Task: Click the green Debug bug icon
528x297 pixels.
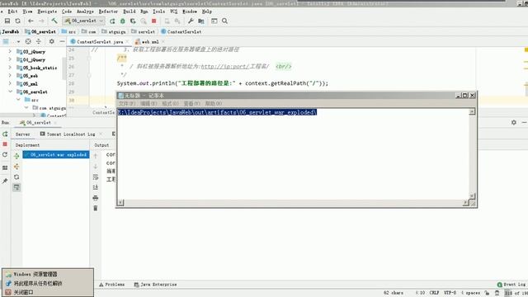Action: [123, 21]
